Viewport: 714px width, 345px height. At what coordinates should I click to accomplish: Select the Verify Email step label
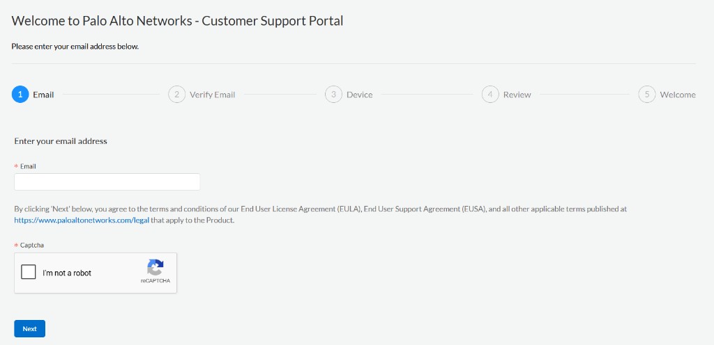[212, 95]
